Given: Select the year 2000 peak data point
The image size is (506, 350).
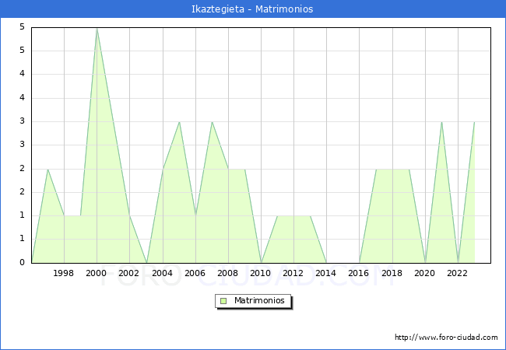Looking at the screenshot, I should pos(97,28).
